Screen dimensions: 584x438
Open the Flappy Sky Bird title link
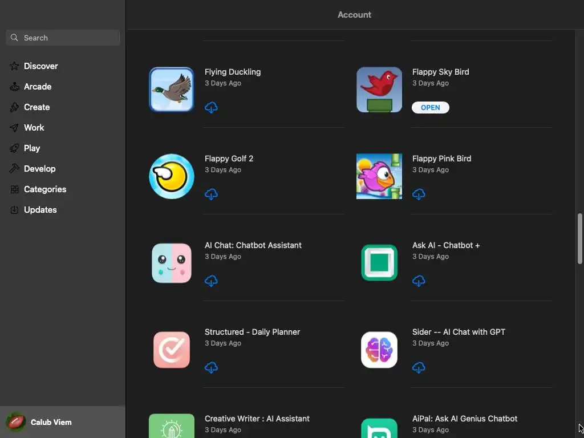tap(440, 72)
